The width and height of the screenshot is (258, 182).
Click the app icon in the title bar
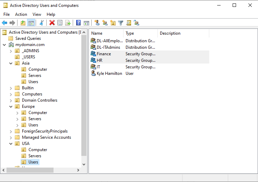click(x=5, y=5)
